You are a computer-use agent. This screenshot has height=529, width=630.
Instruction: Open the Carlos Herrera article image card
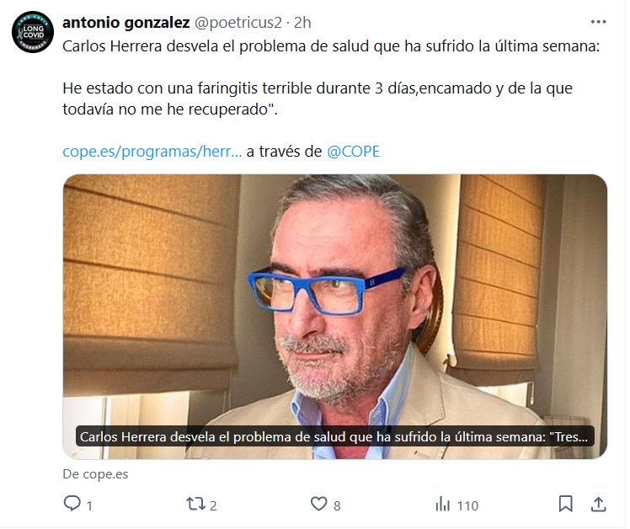335,317
